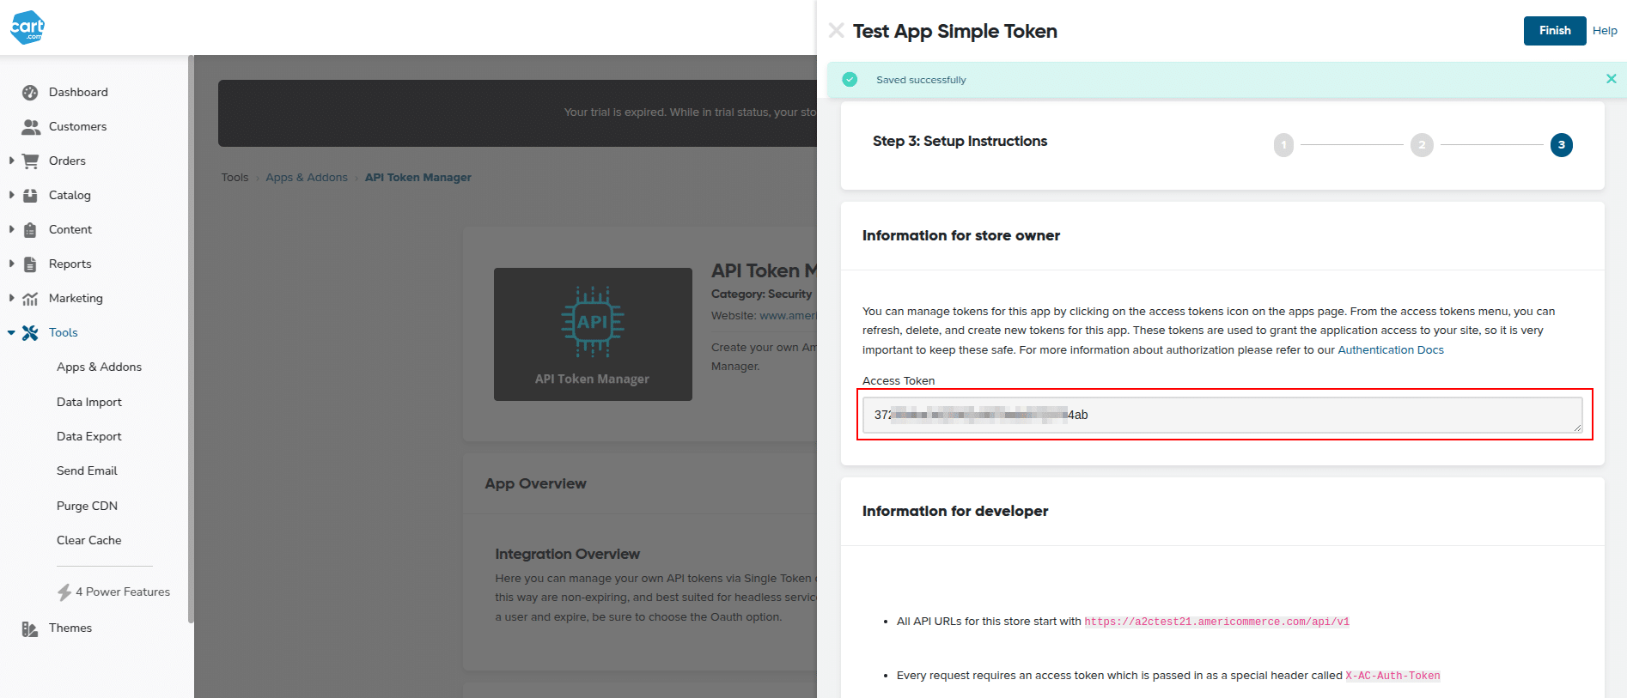The height and width of the screenshot is (698, 1627).
Task: Click the Orders shopping cart icon
Action: (31, 161)
